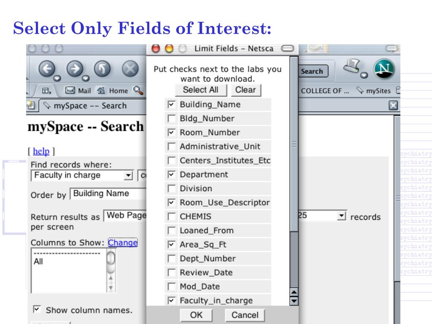
Task: Toggle the Show column names checkbox
Action: pyautogui.click(x=37, y=309)
